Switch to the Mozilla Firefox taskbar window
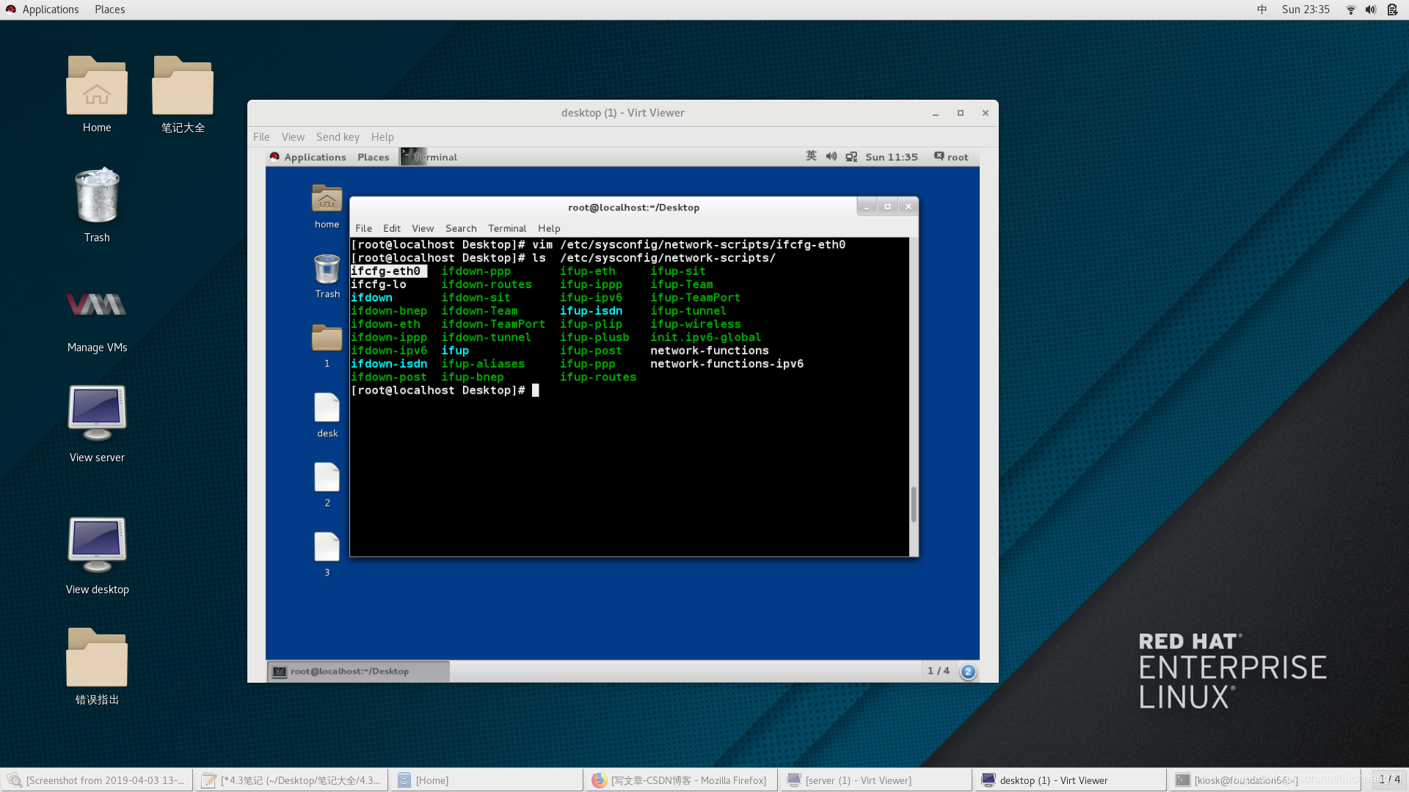 (x=682, y=780)
